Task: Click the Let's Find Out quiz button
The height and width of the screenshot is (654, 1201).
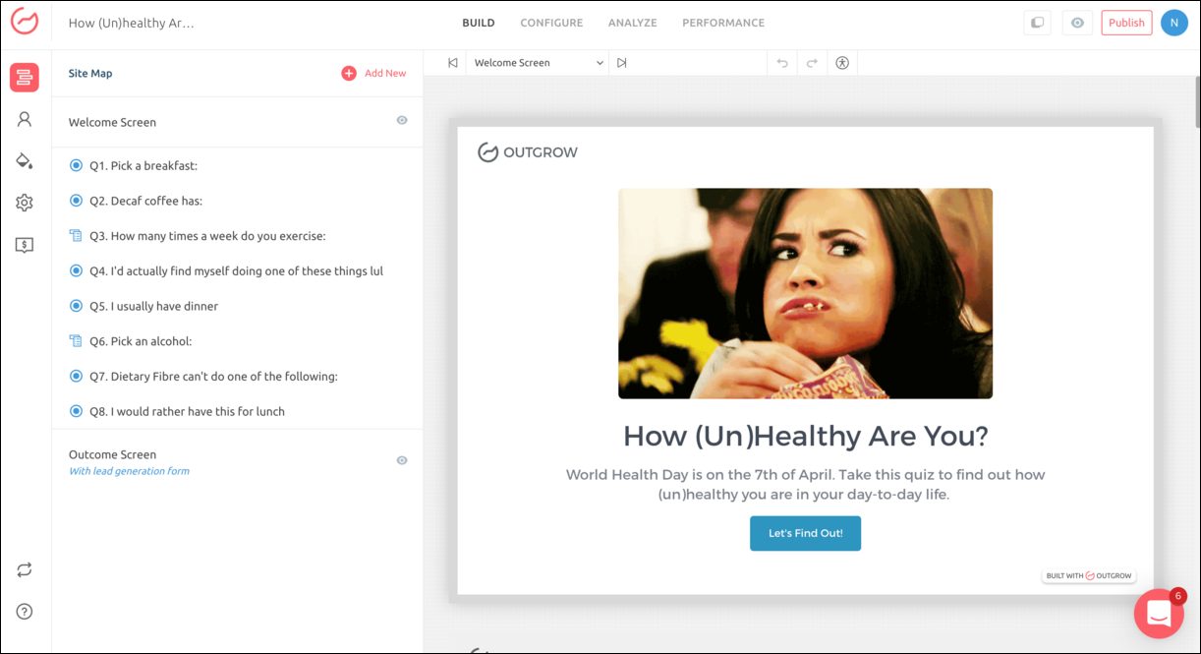Action: [805, 533]
